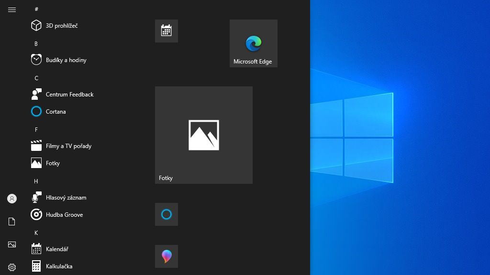The height and width of the screenshot is (275, 490).
Task: Click the small calendar tile
Action: [167, 31]
